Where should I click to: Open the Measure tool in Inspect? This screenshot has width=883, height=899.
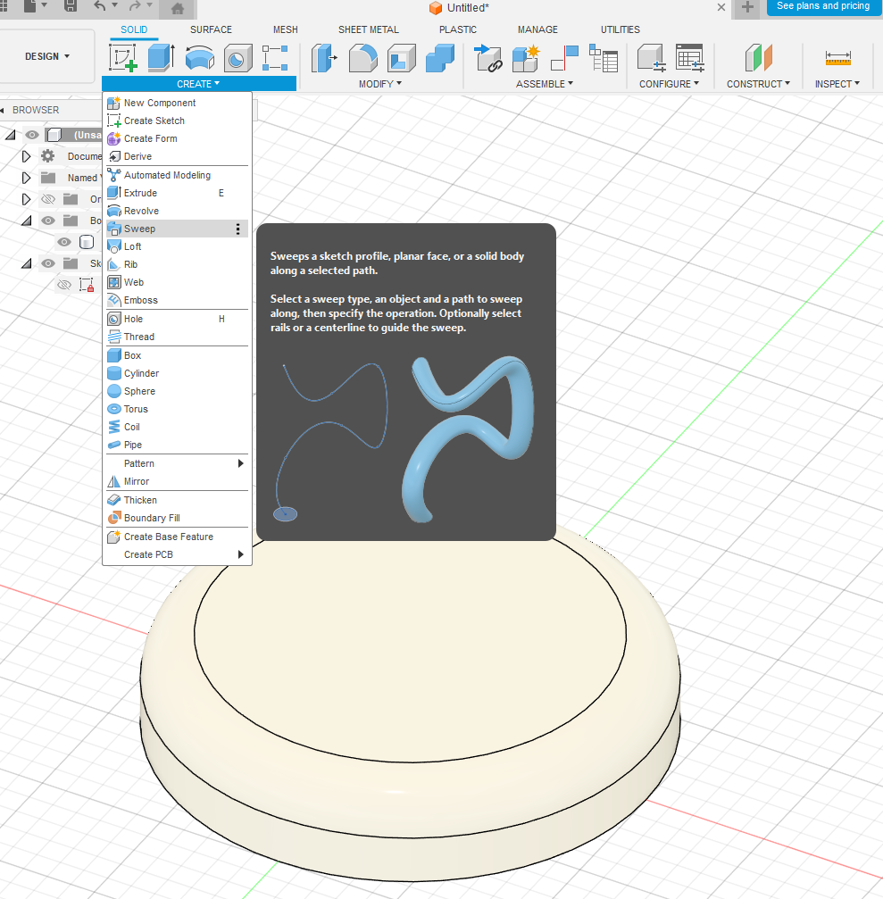837,58
